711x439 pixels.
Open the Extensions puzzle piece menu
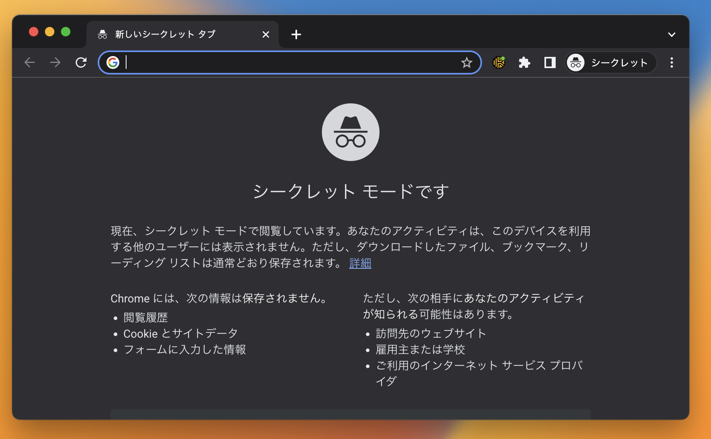[524, 62]
